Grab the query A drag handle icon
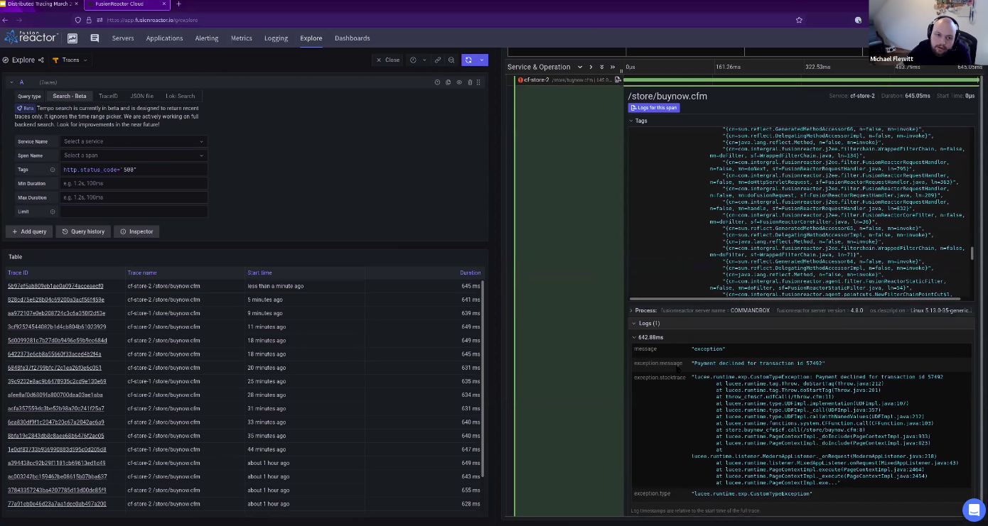988x526 pixels. coord(478,82)
